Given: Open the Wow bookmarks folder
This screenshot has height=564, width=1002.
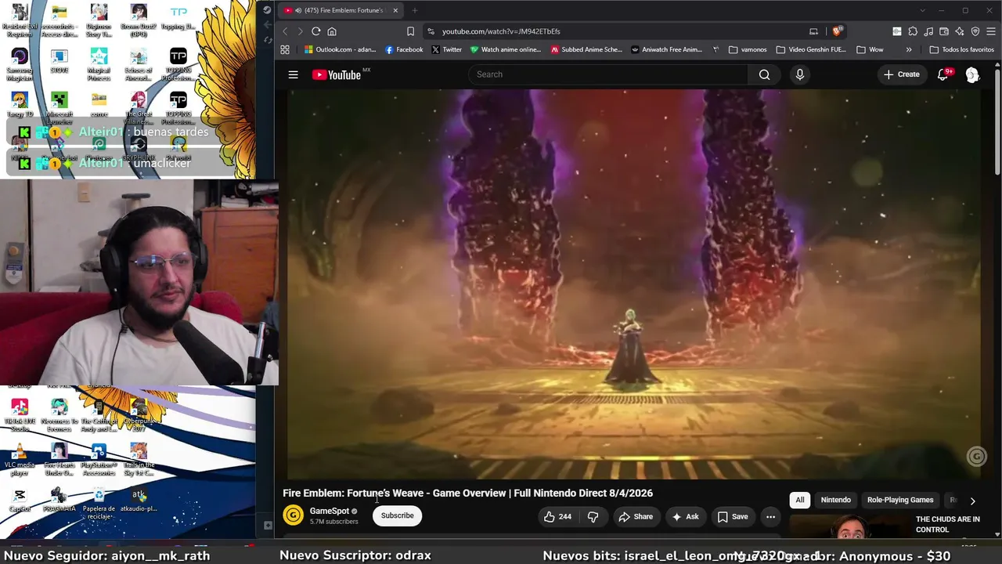Looking at the screenshot, I should pyautogui.click(x=870, y=49).
